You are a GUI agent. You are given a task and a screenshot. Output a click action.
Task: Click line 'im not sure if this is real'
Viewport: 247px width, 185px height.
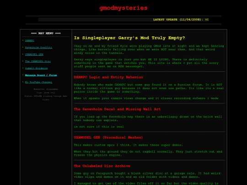point(99,127)
